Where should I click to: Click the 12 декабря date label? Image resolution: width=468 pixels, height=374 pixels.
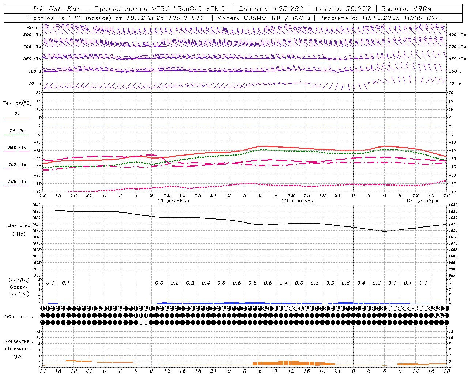click(x=298, y=201)
